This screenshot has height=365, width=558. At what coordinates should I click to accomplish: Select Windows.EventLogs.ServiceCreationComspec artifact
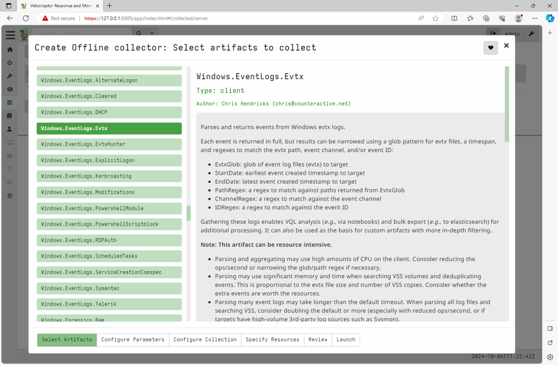click(x=109, y=272)
